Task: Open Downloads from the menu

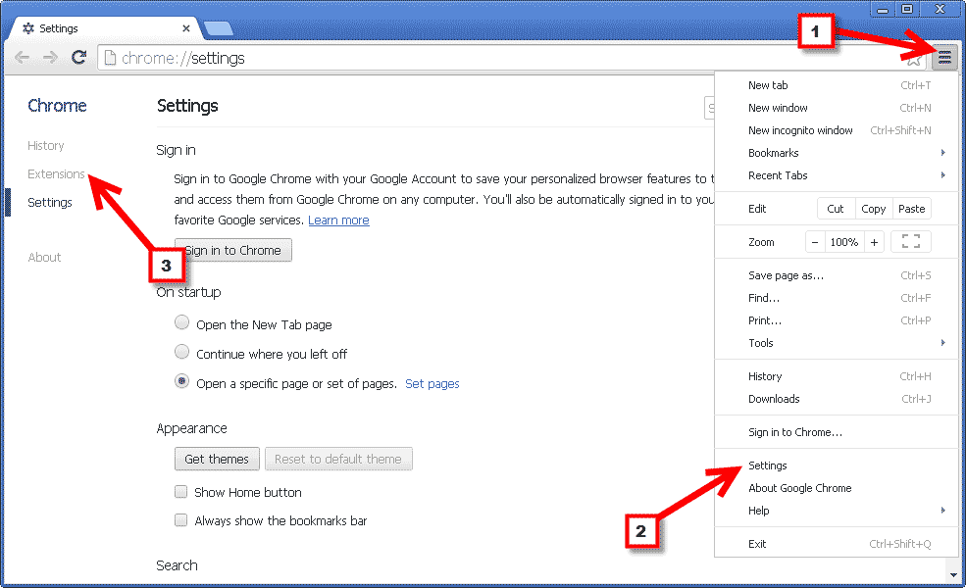Action: [837, 399]
